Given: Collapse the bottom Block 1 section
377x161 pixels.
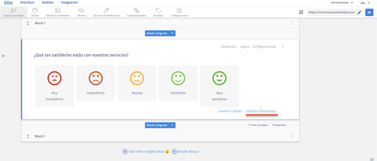Looking at the screenshot, I should 28,136.
